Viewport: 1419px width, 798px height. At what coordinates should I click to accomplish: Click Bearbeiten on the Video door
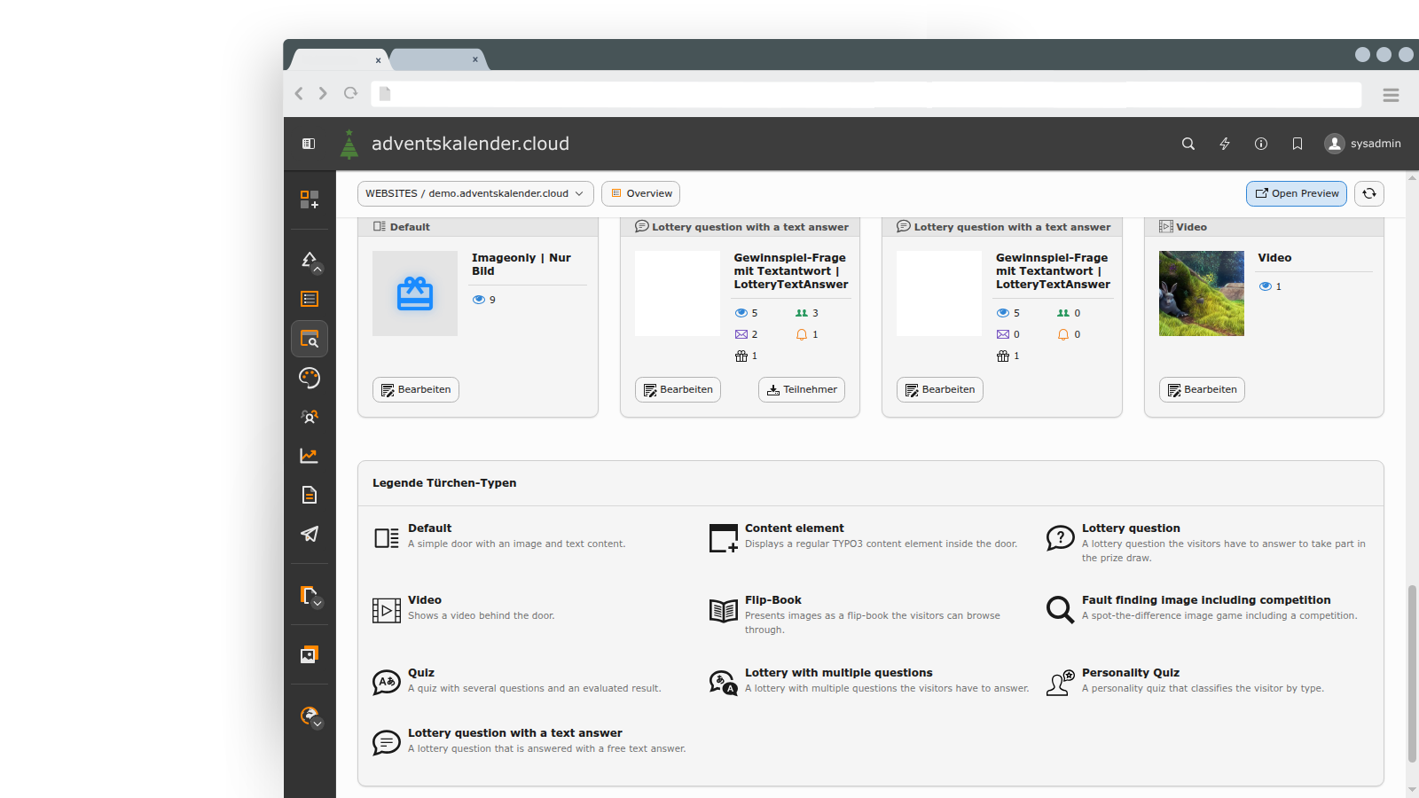(1202, 389)
